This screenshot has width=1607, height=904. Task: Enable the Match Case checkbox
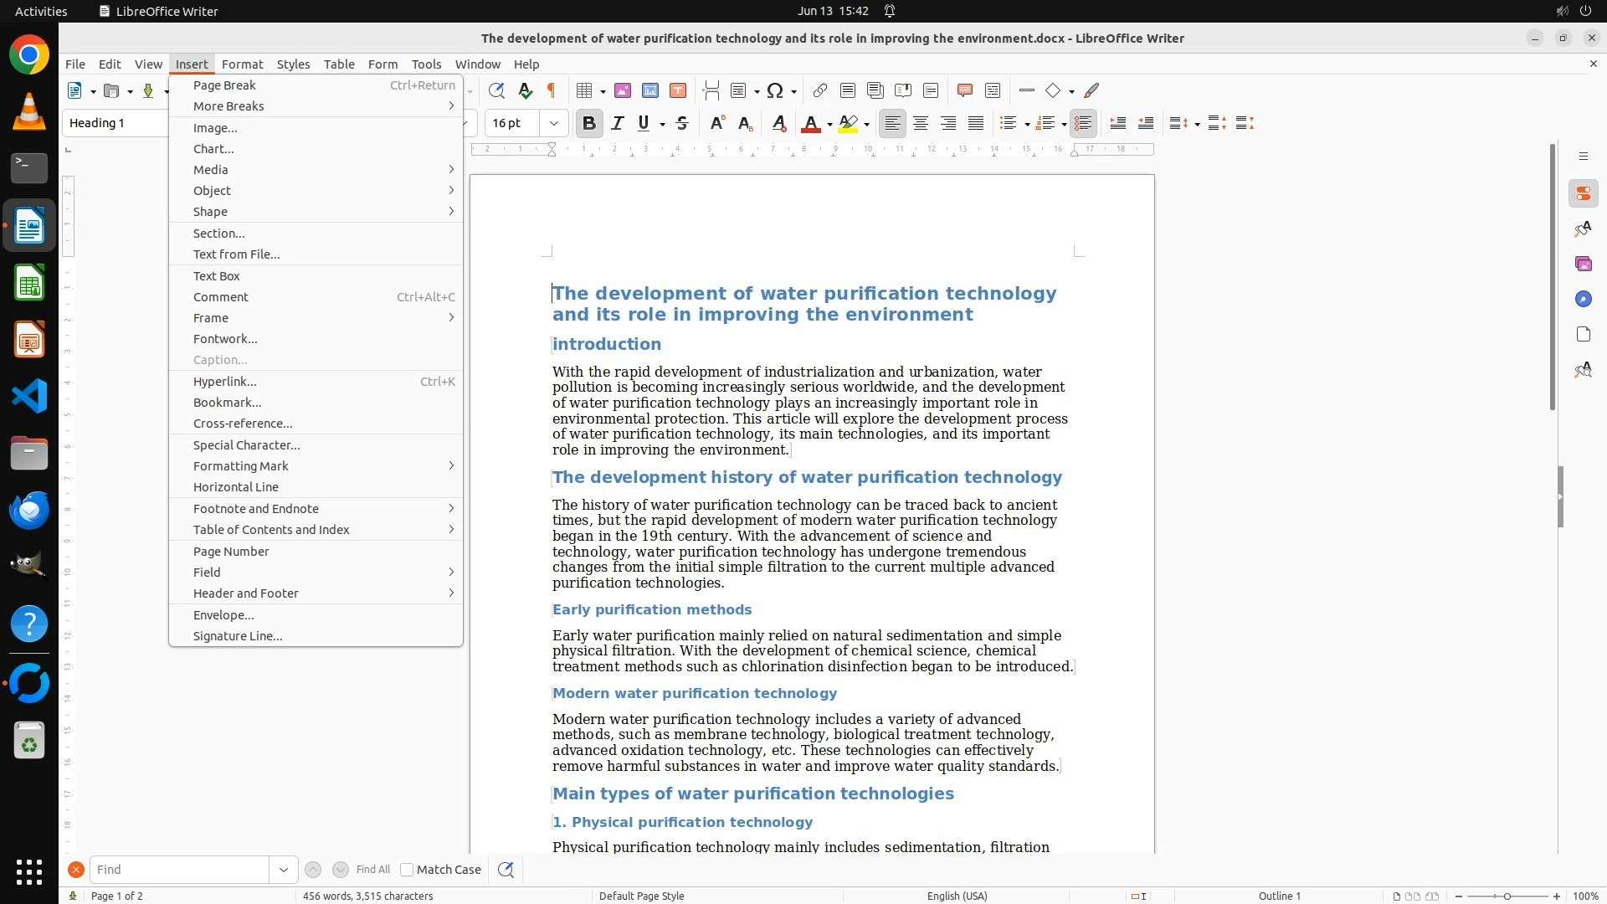[x=407, y=870]
